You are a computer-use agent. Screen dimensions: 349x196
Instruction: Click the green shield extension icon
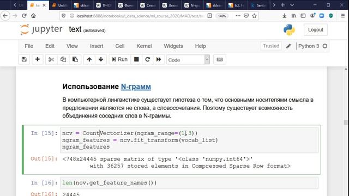331,16
